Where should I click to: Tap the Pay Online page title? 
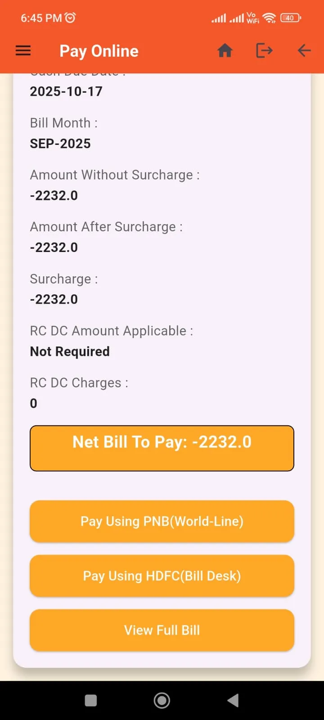click(x=99, y=51)
